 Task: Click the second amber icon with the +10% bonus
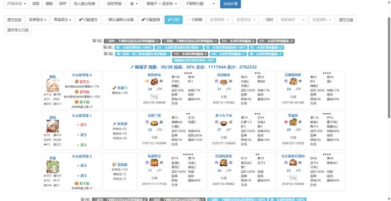[77, 92]
